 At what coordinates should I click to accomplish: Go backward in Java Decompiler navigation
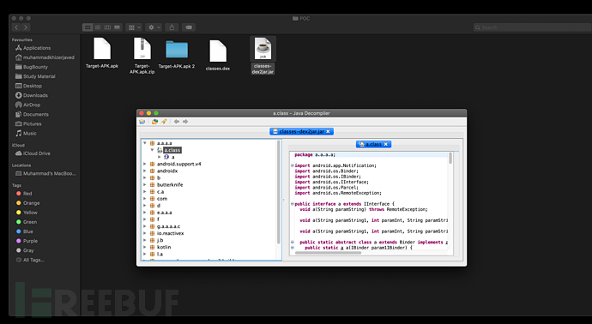177,122
